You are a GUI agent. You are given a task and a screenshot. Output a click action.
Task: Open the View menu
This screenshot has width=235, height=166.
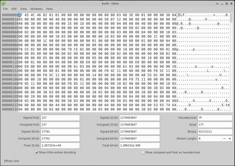tap(23, 9)
